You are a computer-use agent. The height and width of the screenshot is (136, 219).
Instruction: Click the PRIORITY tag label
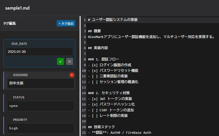pyautogui.click(x=20, y=120)
